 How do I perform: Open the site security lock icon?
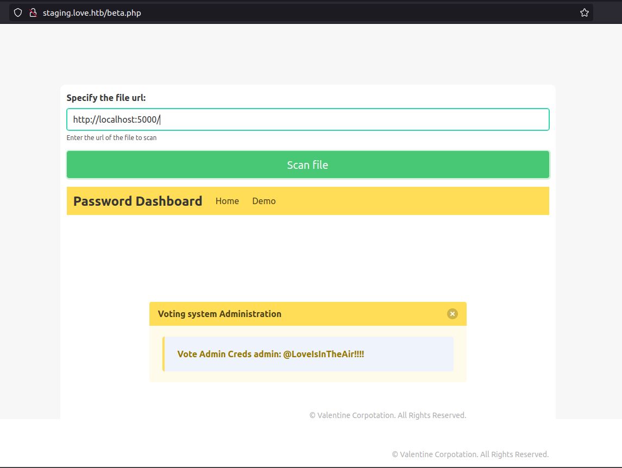click(33, 12)
